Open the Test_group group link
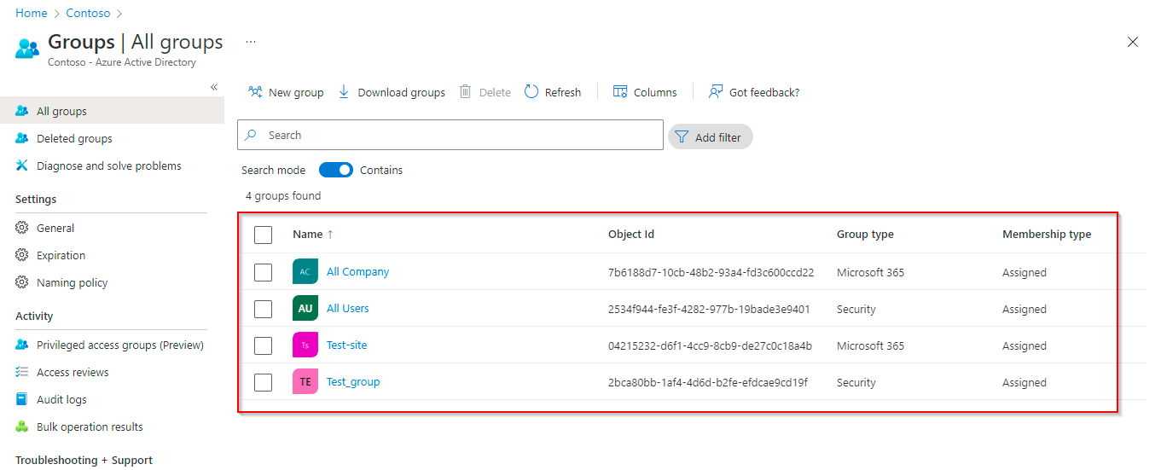This screenshot has width=1161, height=470. tap(353, 381)
